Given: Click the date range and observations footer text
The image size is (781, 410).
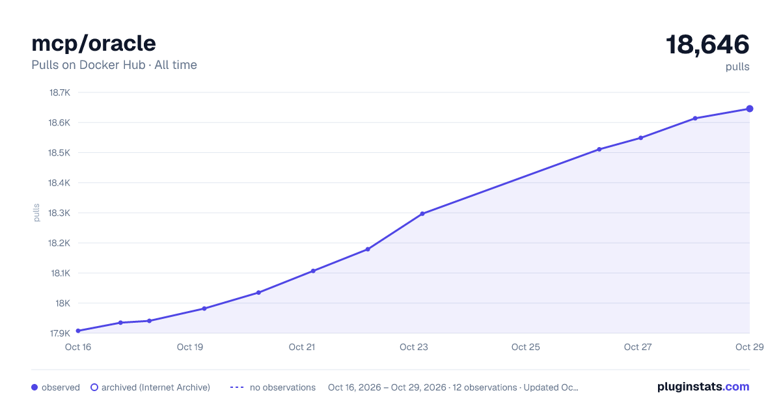Looking at the screenshot, I should click(453, 387).
